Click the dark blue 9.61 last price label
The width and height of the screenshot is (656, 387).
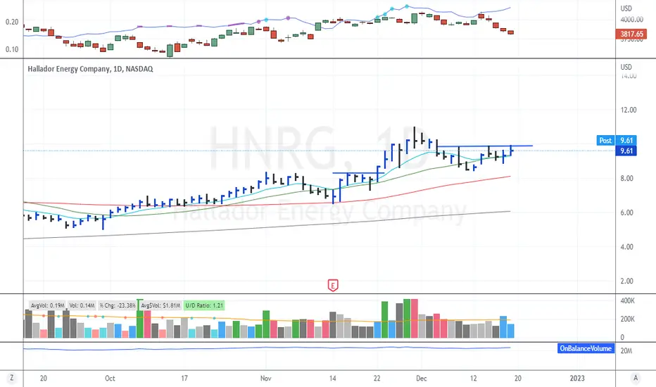click(626, 151)
